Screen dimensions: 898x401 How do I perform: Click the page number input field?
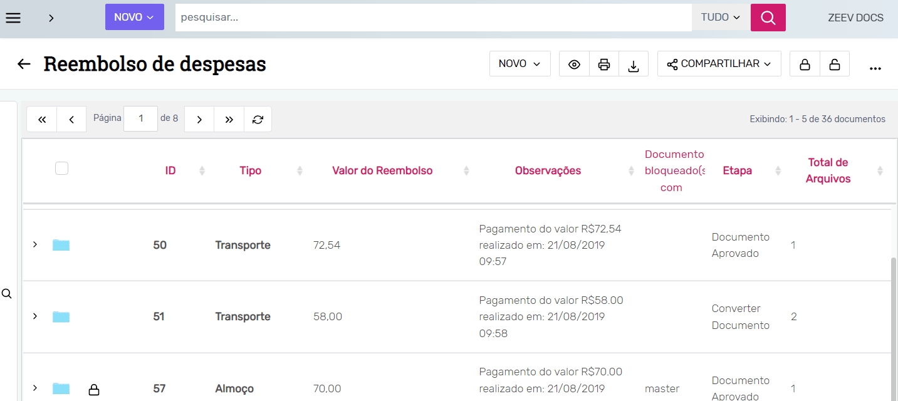pyautogui.click(x=141, y=118)
